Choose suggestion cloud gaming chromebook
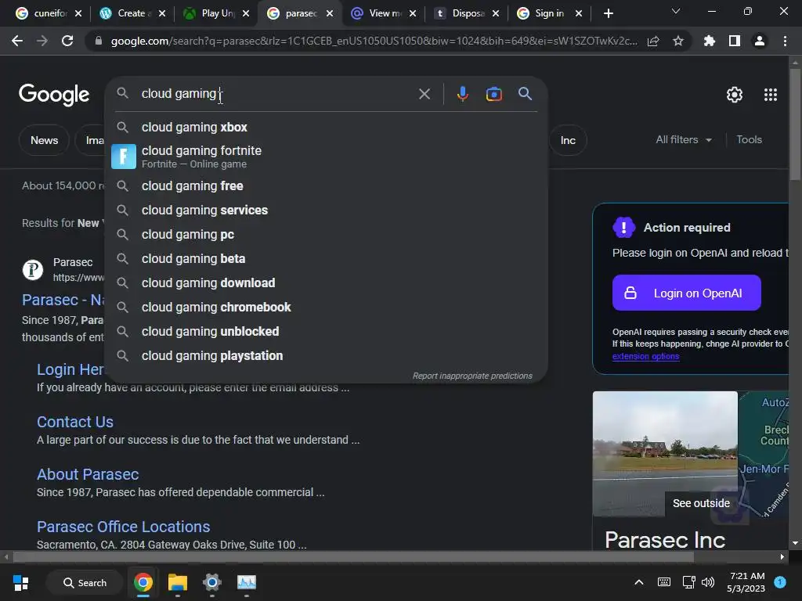The height and width of the screenshot is (601, 802). click(327, 307)
